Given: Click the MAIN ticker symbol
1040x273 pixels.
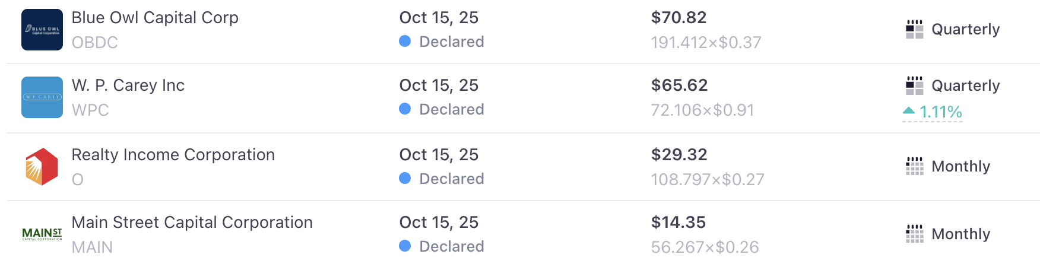Looking at the screenshot, I should click(x=92, y=247).
